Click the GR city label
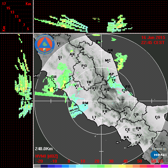 (x=54, y=77)
